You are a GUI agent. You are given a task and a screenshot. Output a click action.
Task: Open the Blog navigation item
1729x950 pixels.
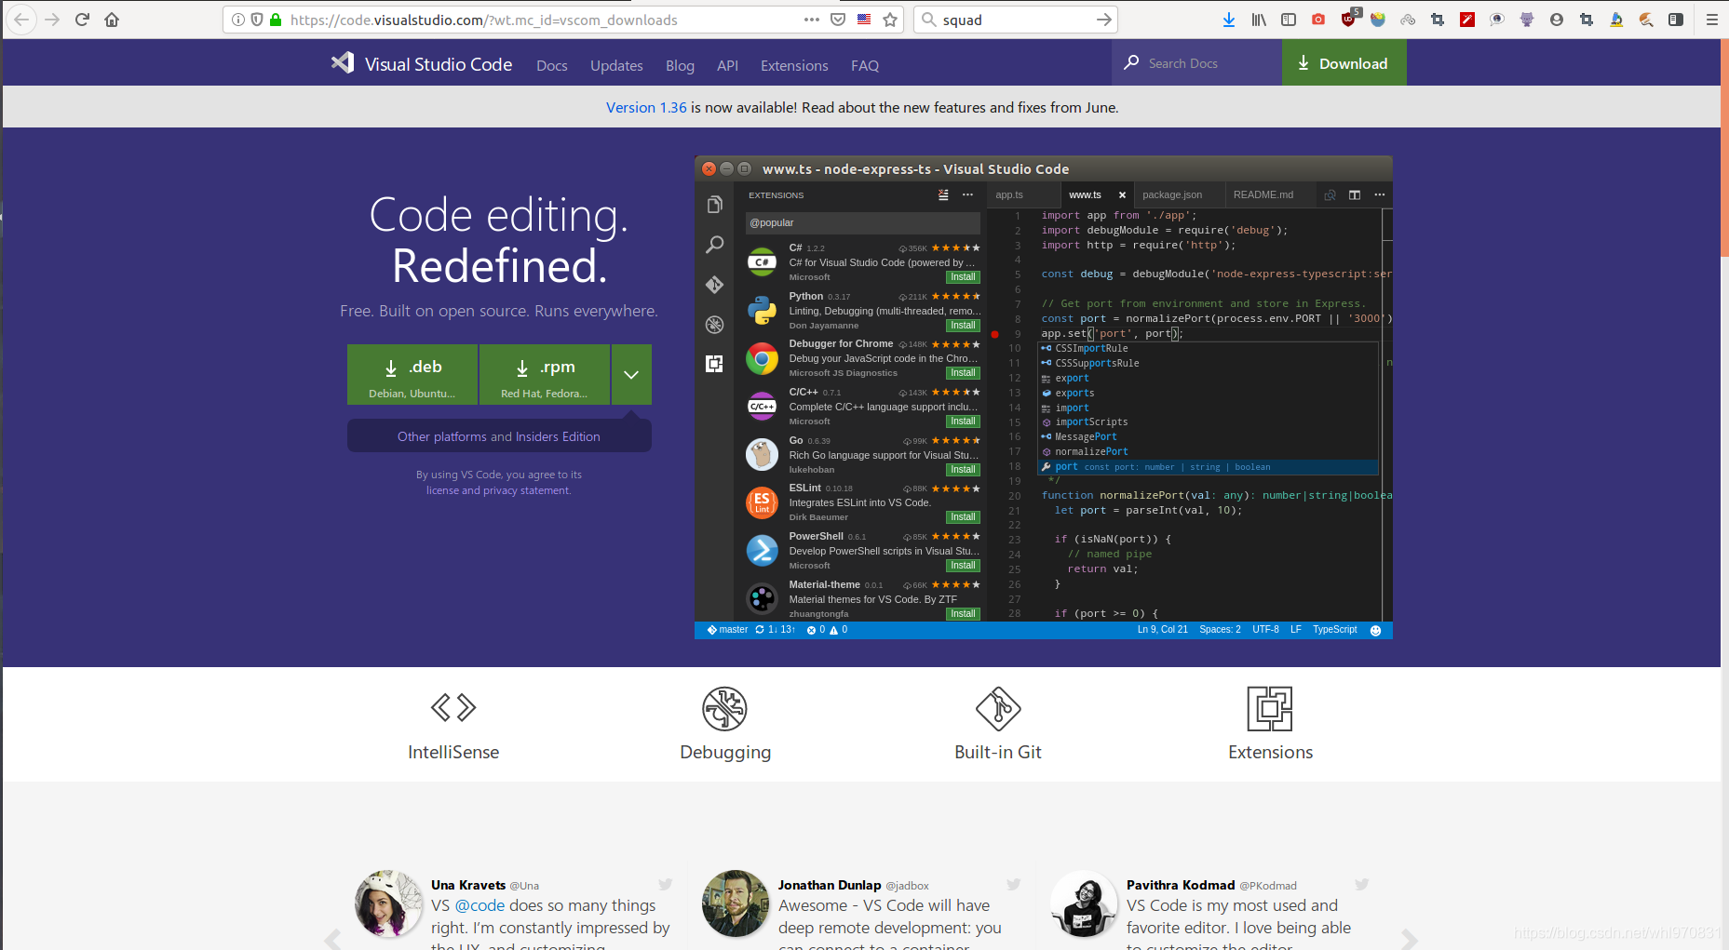tap(680, 65)
